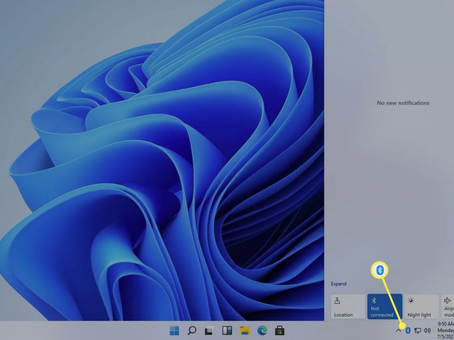Click the 'No new notifications' area

point(402,103)
